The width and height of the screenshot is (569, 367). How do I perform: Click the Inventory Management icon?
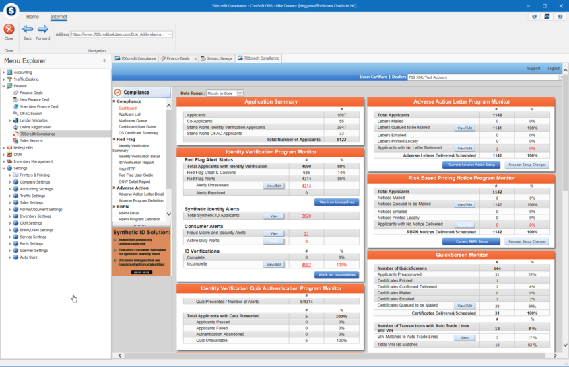pyautogui.click(x=9, y=161)
